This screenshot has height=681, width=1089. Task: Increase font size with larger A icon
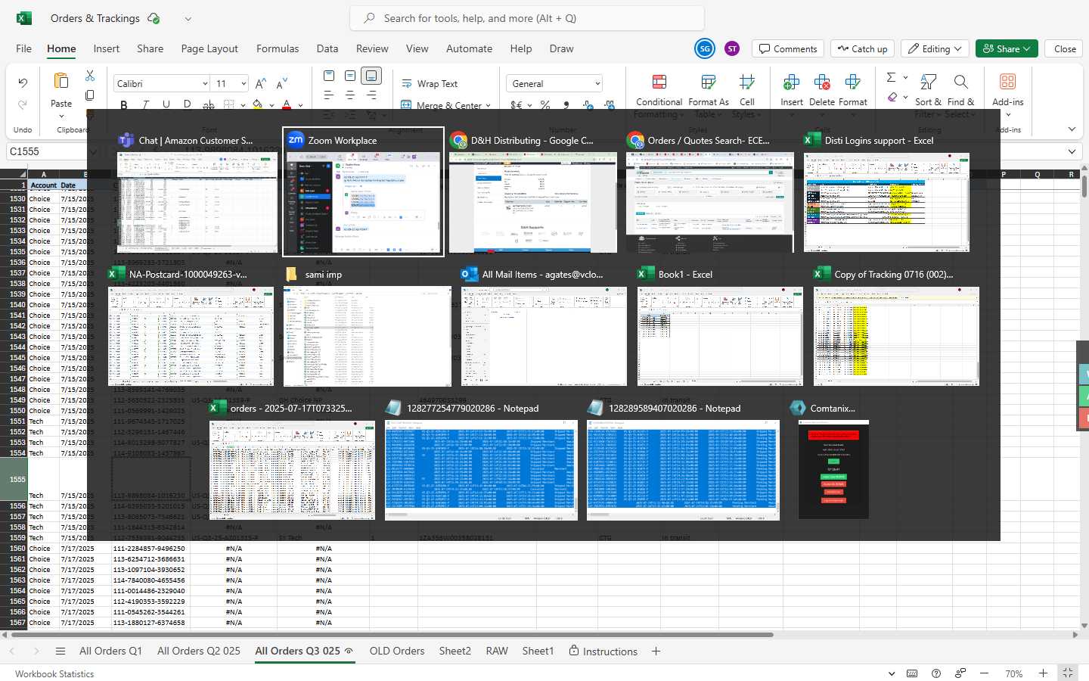tap(260, 84)
